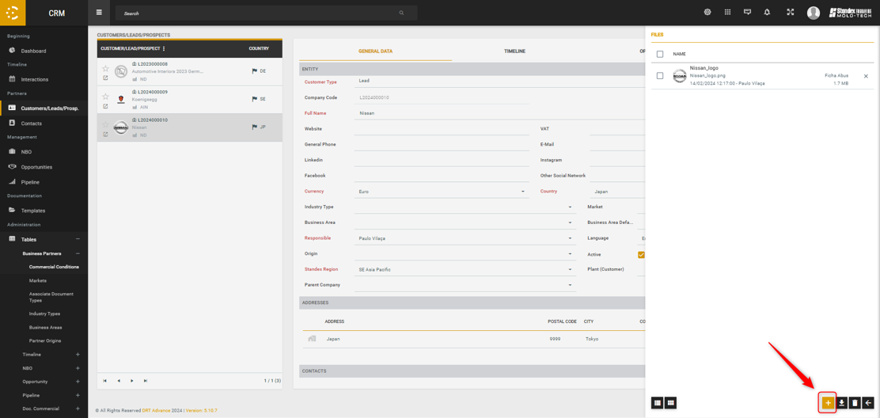Uncheck the Active checkbox
The image size is (880, 418).
641,254
